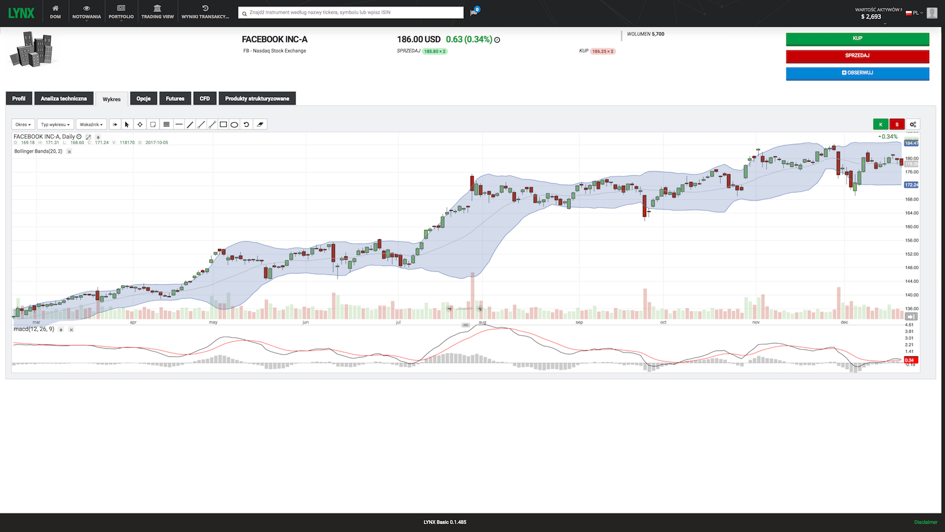The image size is (945, 532).
Task: Open chart settings gears icon
Action: [x=913, y=124]
